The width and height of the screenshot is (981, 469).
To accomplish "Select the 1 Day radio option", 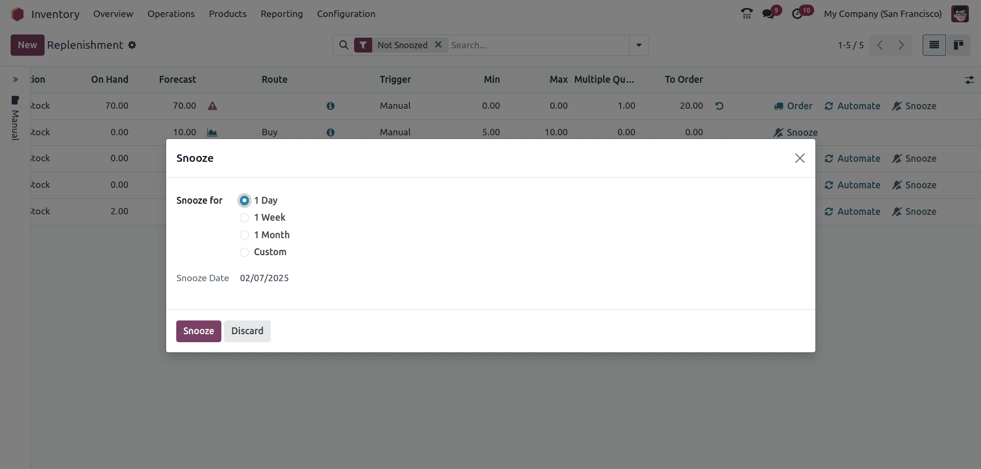I will point(244,201).
